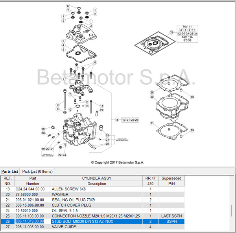The height and width of the screenshot is (233, 236).
Task: Click LAST SSPN in the row 25
Action: click(x=171, y=216)
